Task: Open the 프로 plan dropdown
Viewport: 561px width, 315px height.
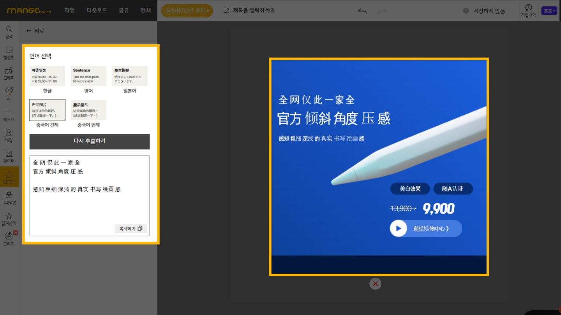Action: point(549,10)
